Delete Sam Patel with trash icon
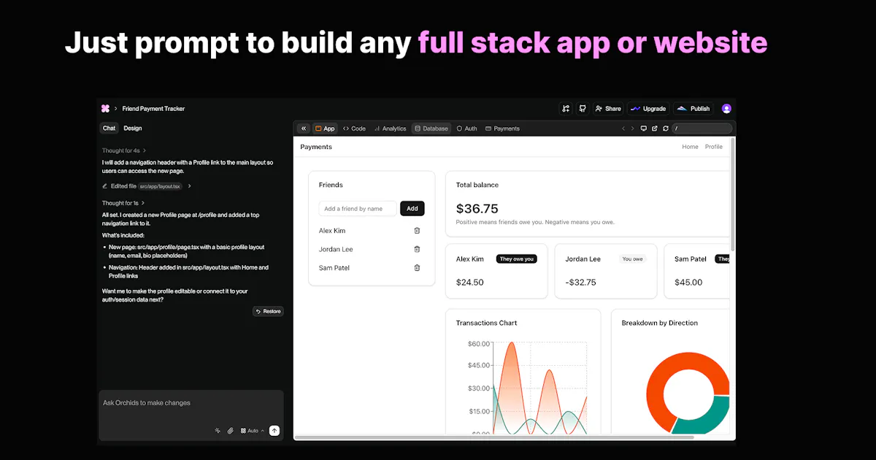This screenshot has width=876, height=460. click(x=417, y=268)
